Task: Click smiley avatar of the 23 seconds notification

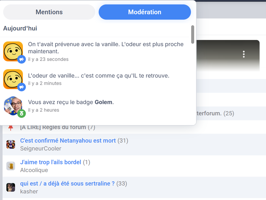Action: click(x=12, y=51)
